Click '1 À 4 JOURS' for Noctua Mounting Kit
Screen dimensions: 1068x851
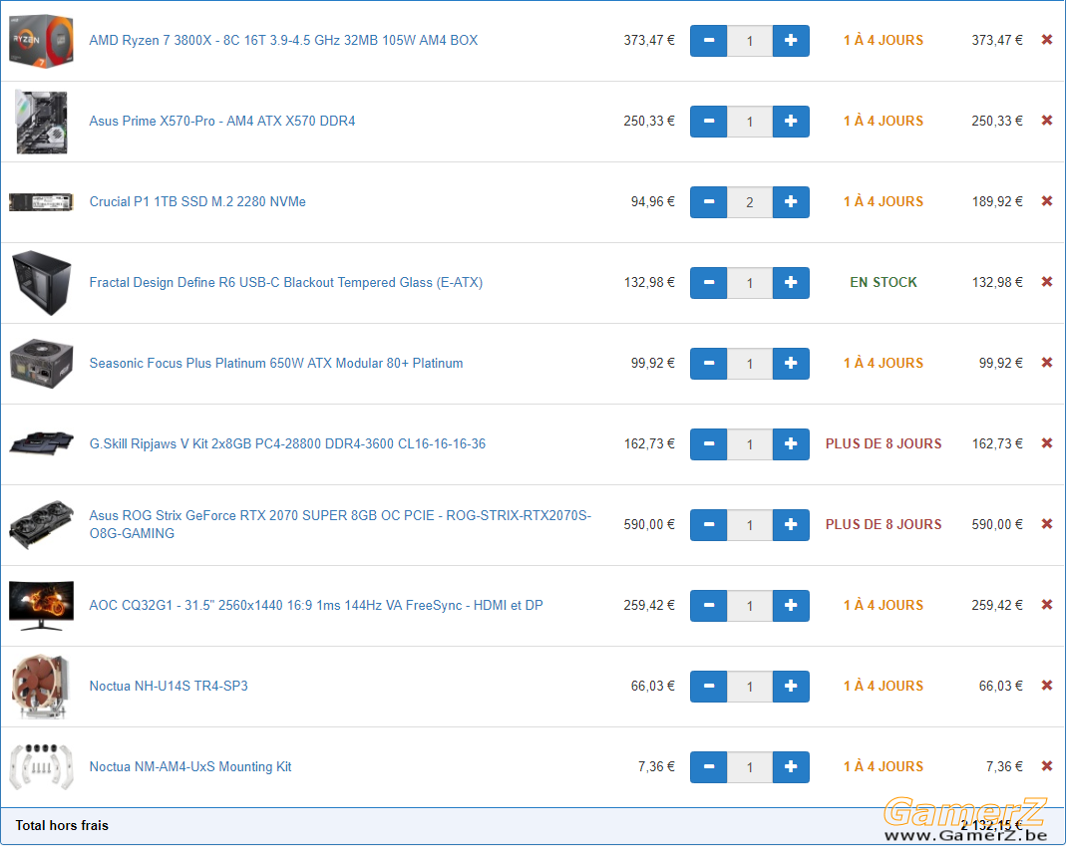[x=884, y=766]
